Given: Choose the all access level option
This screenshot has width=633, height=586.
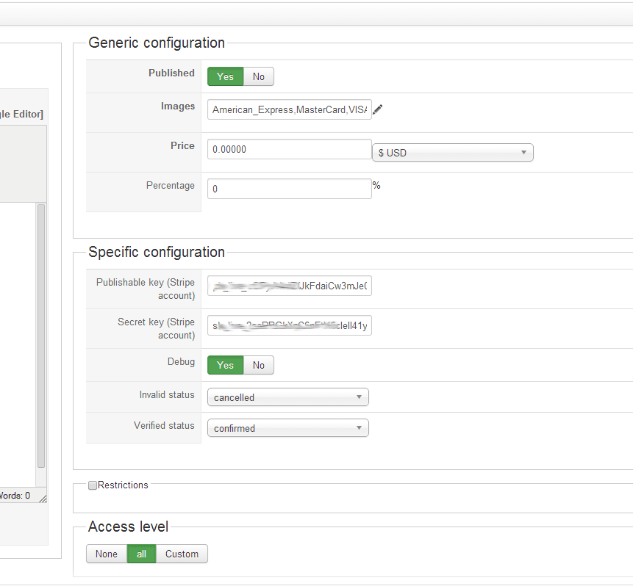Looking at the screenshot, I should click(x=141, y=554).
